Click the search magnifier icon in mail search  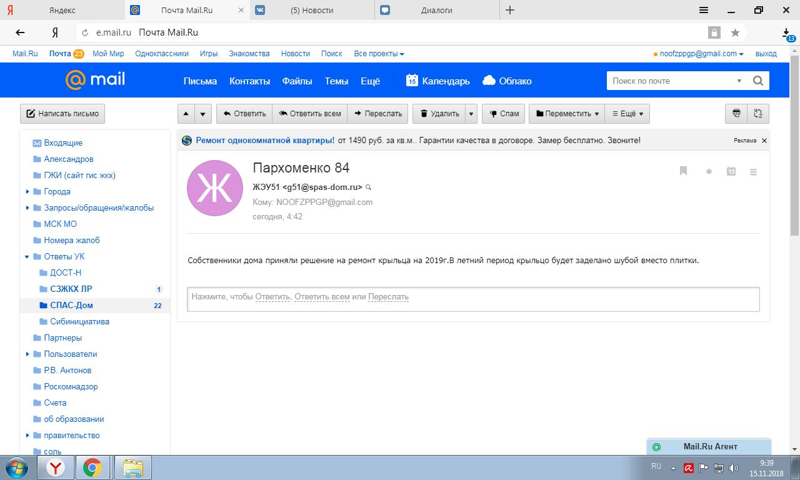758,81
